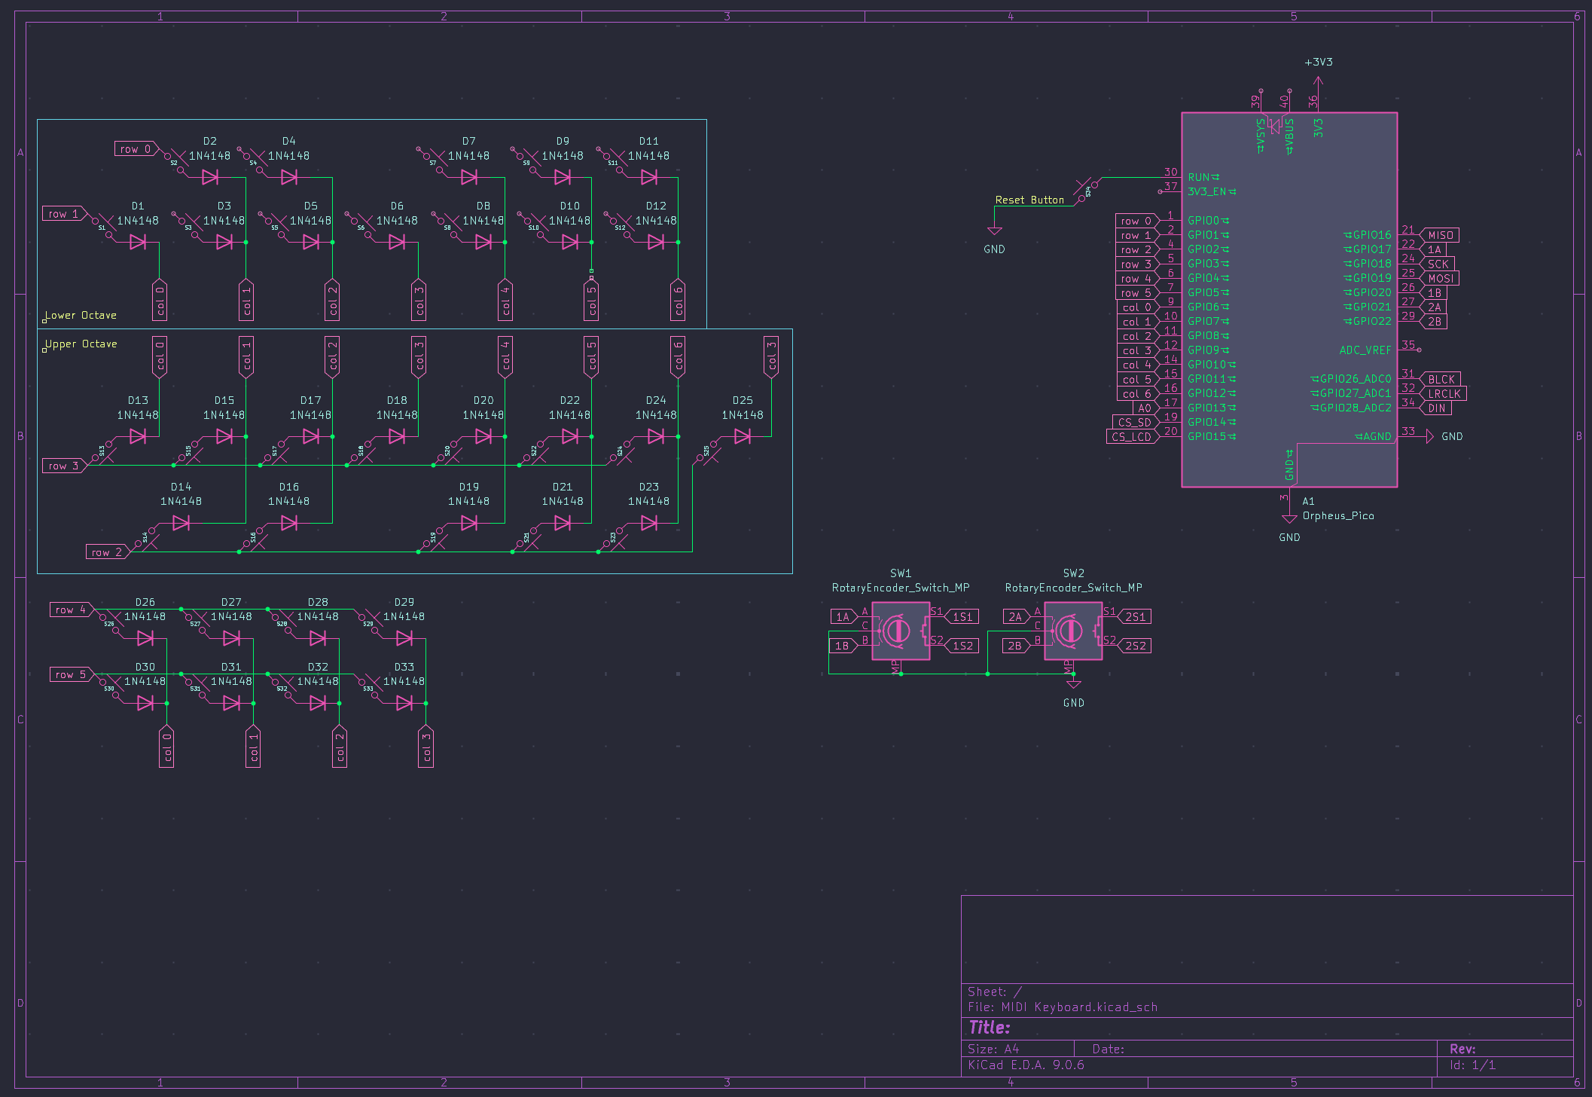This screenshot has width=1592, height=1097.
Task: Click the +3V3 power symbol
Action: pyautogui.click(x=1318, y=79)
